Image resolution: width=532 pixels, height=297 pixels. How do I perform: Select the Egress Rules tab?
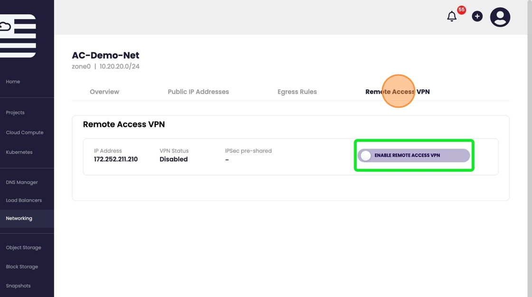(297, 92)
